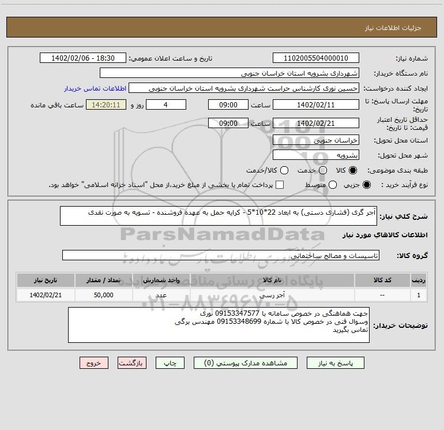The image size is (444, 430).
Task: Click the واحد شمارش column header
Action: pyautogui.click(x=161, y=280)
